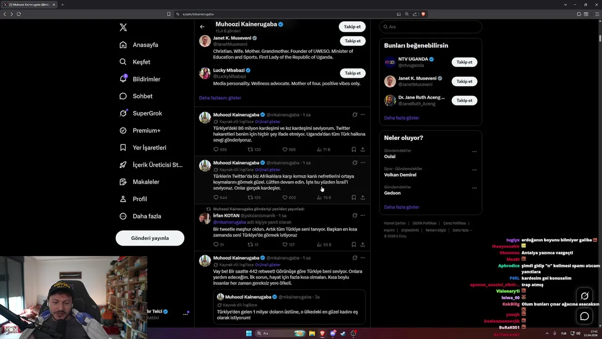The height and width of the screenshot is (339, 602).
Task: Click the back arrow on profile header
Action: (x=202, y=27)
